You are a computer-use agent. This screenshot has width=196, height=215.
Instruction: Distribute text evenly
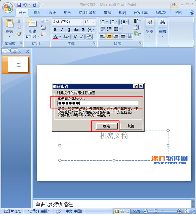[x=130, y=36]
